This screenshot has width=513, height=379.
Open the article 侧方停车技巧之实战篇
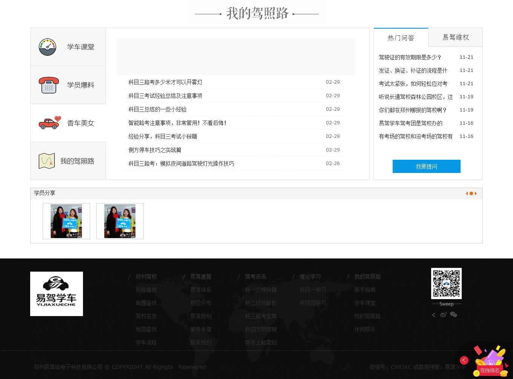155,150
